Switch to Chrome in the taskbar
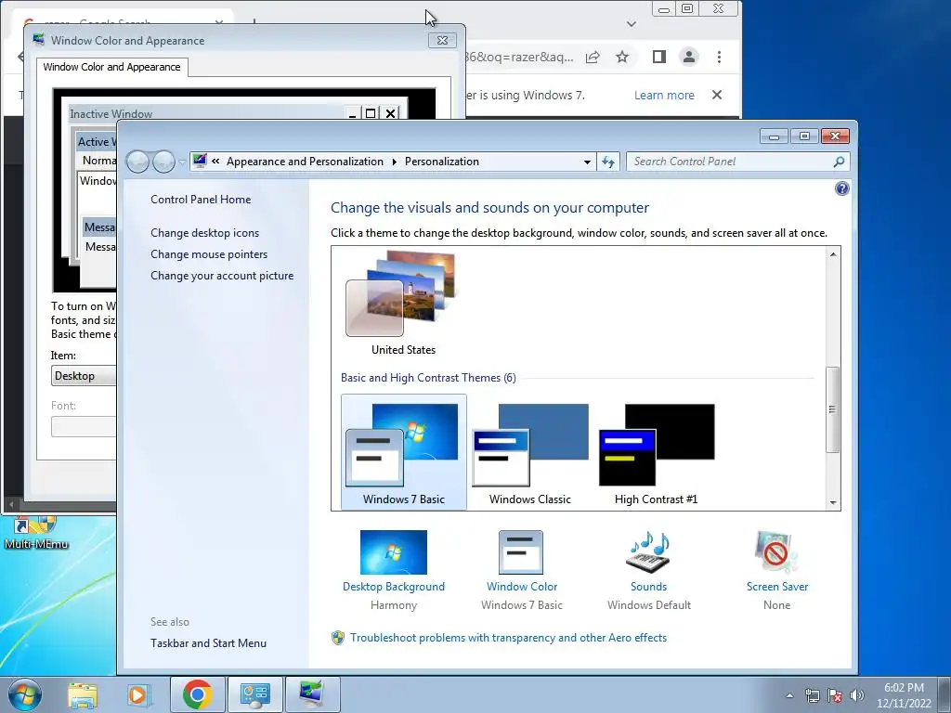This screenshot has width=951, height=713. pyautogui.click(x=198, y=694)
